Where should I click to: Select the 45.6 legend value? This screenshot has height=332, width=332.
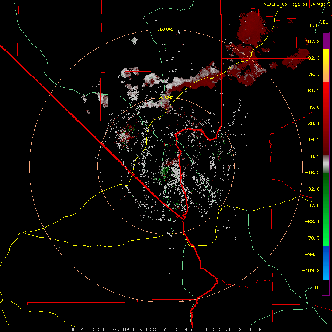pyautogui.click(x=314, y=107)
